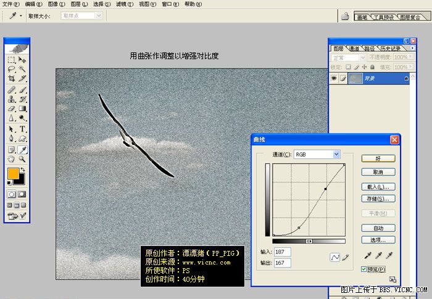Select the Rectangular Marquee tool

[x=11, y=60]
